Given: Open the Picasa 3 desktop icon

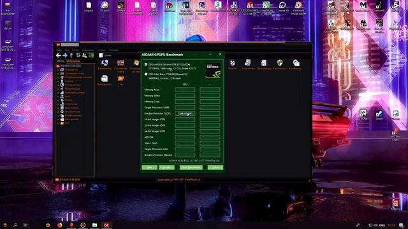Looking at the screenshot, I should point(105,7).
